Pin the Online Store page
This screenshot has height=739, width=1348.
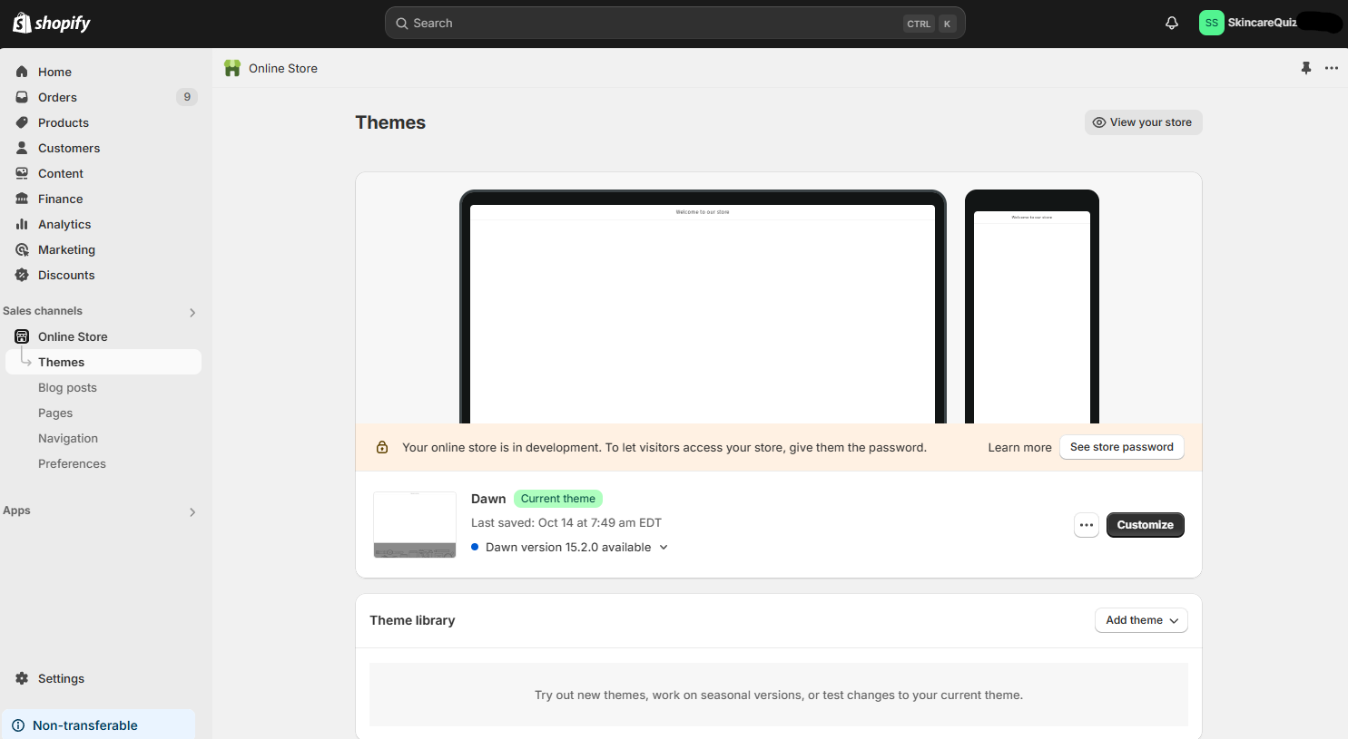(x=1306, y=68)
